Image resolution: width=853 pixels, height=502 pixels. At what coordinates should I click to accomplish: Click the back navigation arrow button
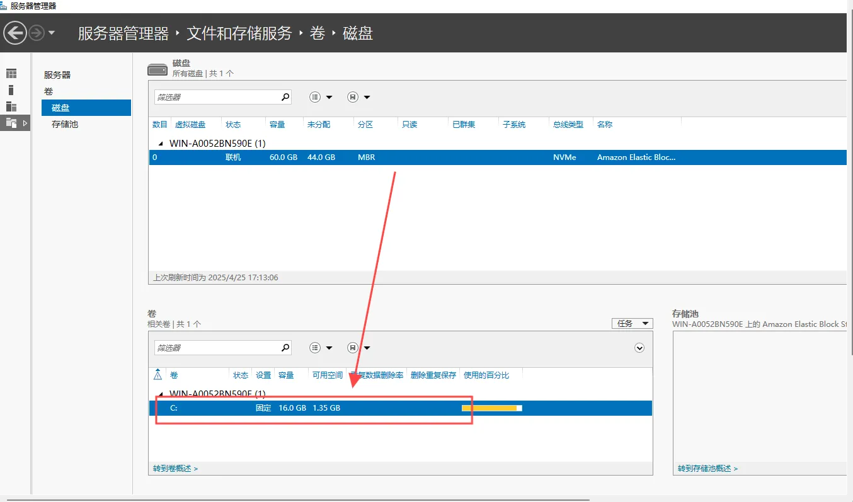(15, 33)
